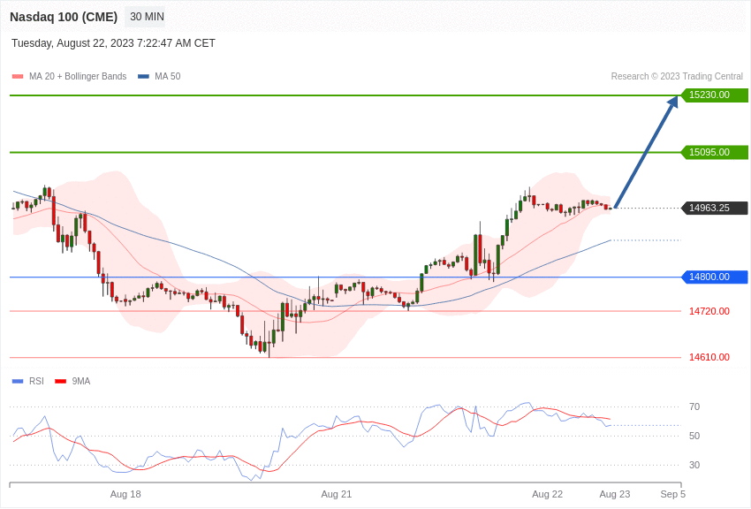This screenshot has width=751, height=509.
Task: Click the Aug 18 date axis label
Action: pyautogui.click(x=125, y=494)
